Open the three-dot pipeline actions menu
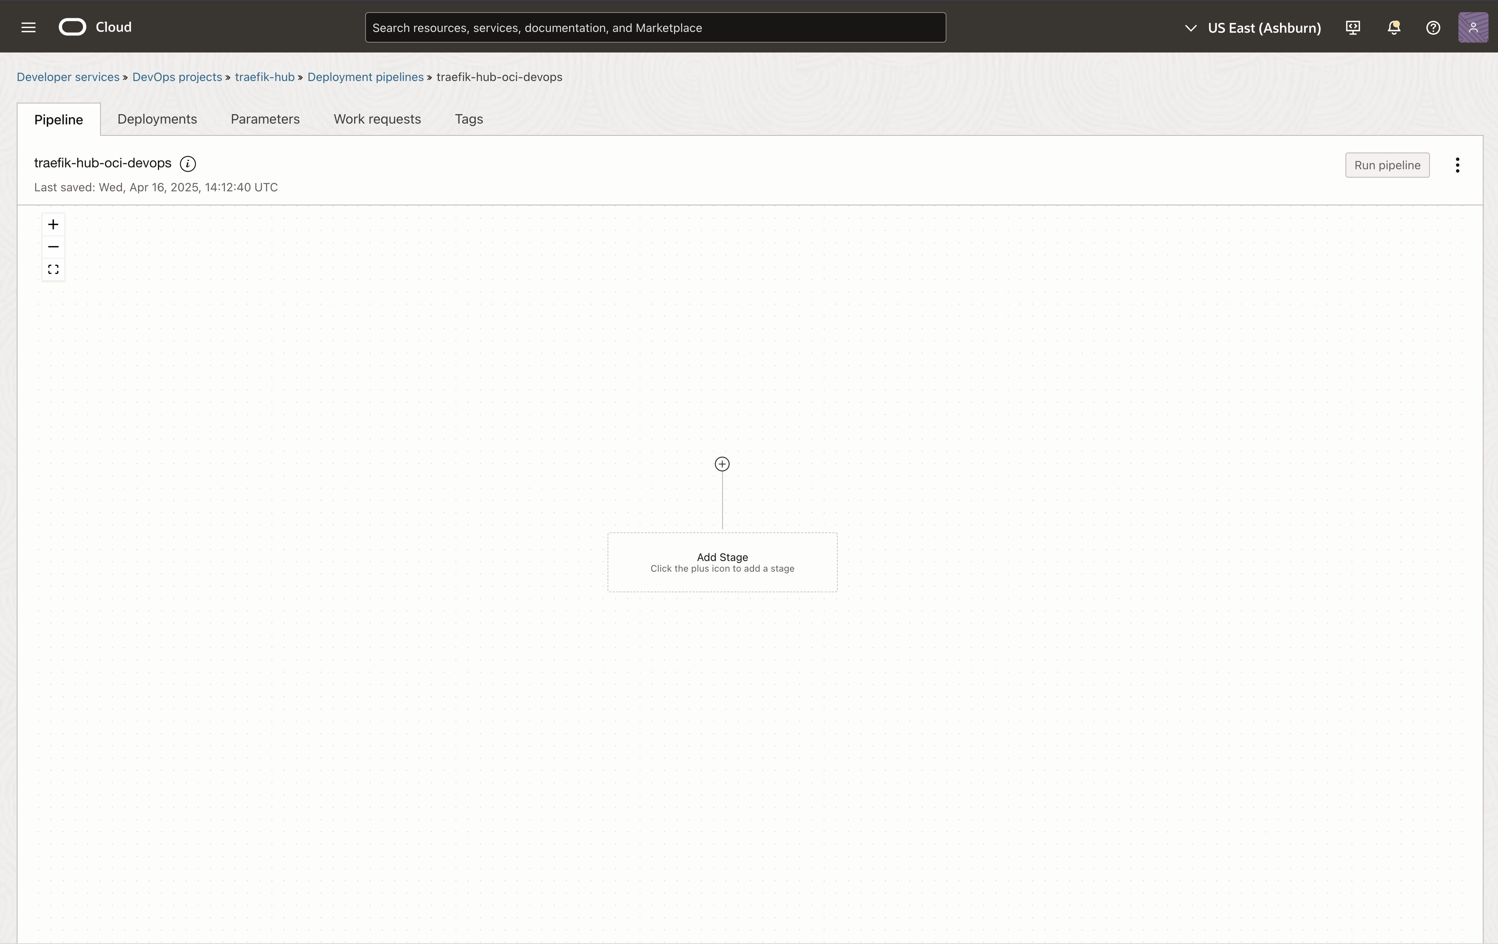 pos(1457,165)
